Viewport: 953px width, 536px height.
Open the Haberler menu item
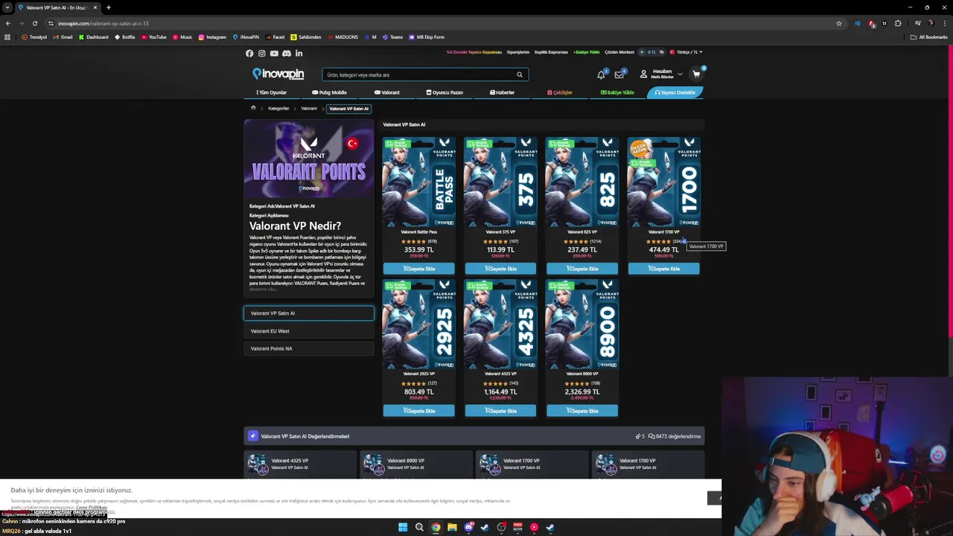point(502,92)
